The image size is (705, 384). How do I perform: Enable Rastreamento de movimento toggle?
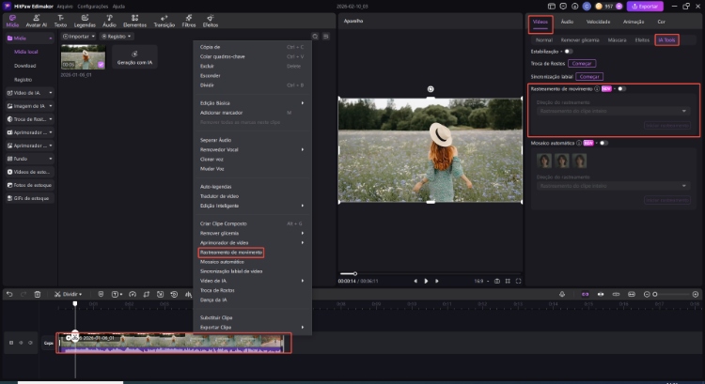tap(621, 88)
